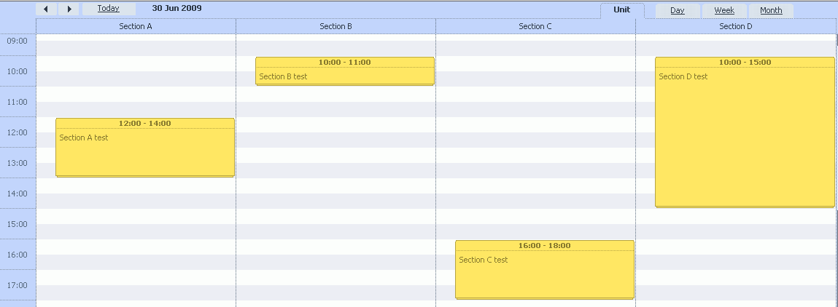Open the Month view tab
838x307 pixels.
[x=771, y=11]
